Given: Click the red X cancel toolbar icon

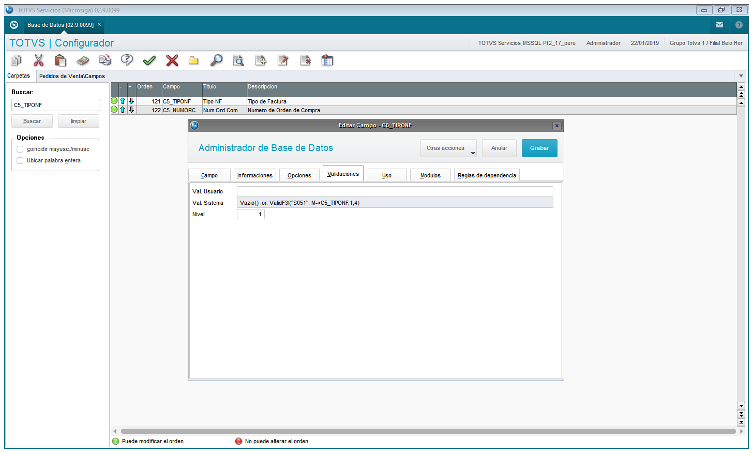Looking at the screenshot, I should point(172,61).
